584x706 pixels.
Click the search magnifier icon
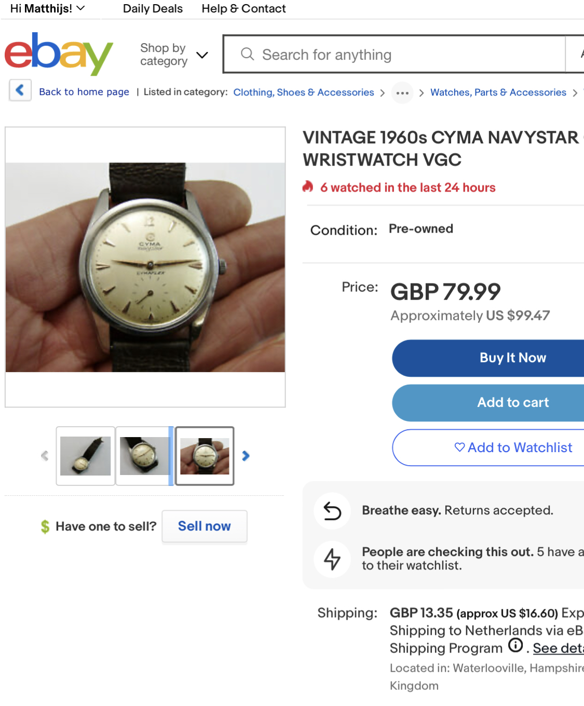[248, 54]
